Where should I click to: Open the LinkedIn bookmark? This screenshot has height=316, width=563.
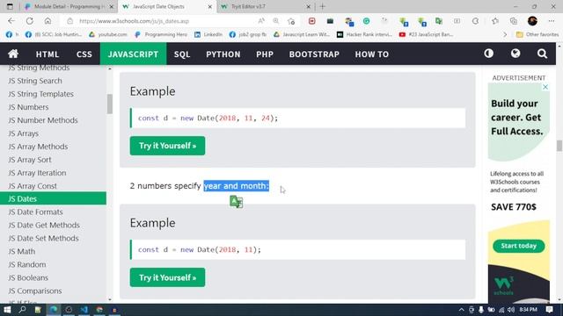[208, 34]
